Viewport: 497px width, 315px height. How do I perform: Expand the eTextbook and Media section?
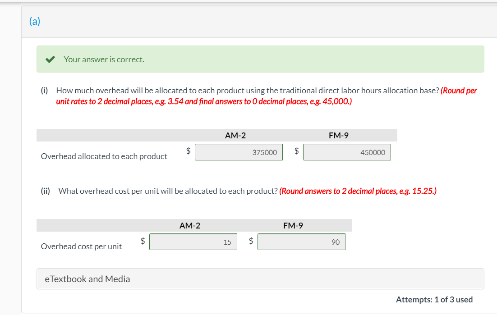click(x=87, y=279)
